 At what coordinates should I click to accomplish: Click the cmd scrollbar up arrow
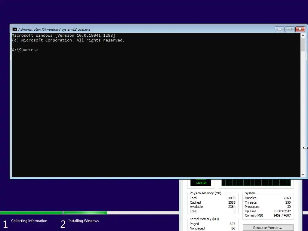point(303,35)
